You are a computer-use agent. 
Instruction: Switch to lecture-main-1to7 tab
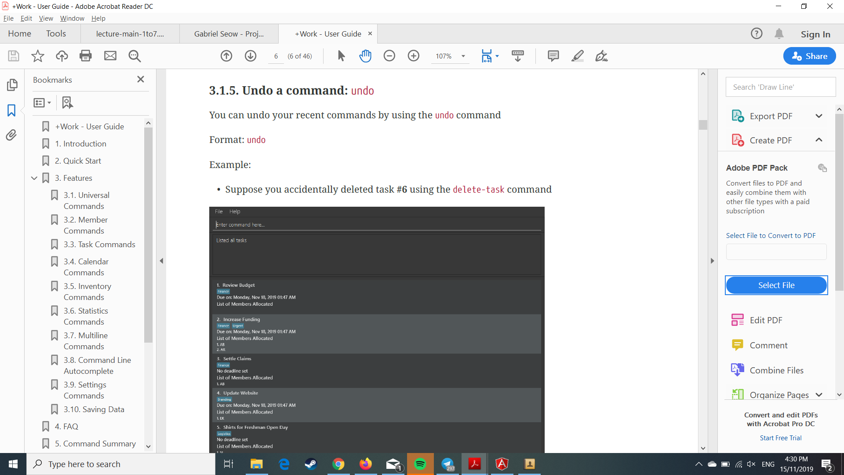click(x=130, y=34)
